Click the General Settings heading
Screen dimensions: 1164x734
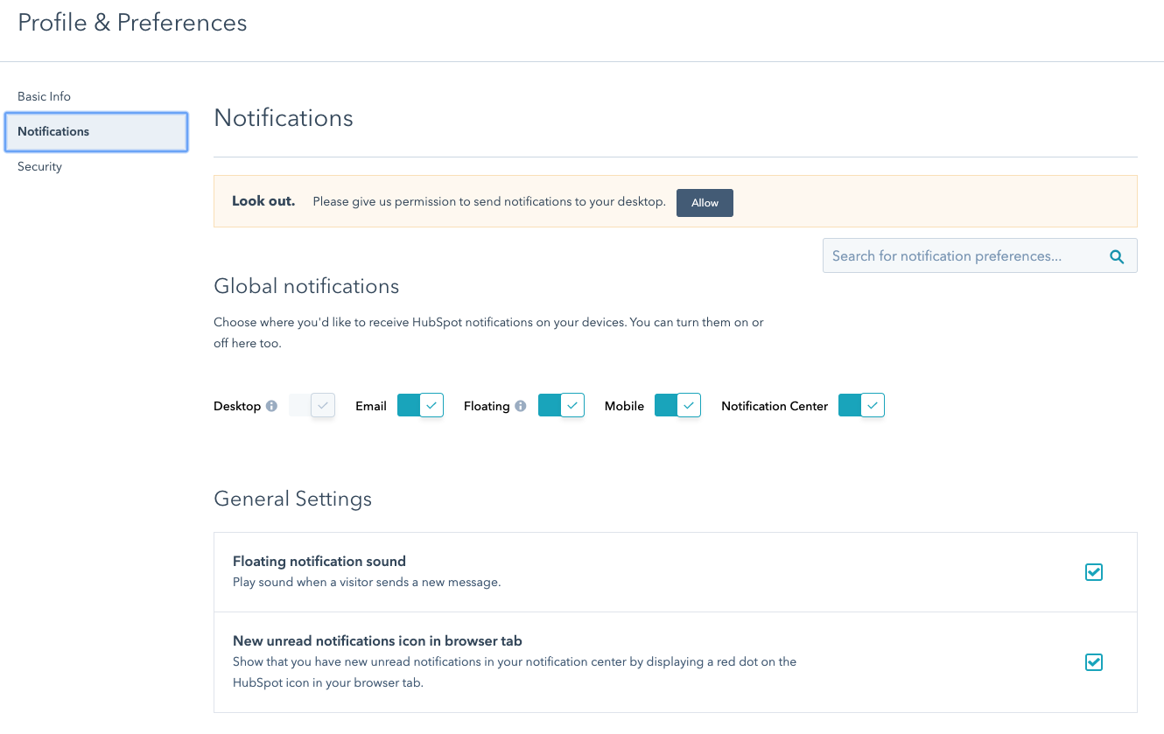coord(292,499)
